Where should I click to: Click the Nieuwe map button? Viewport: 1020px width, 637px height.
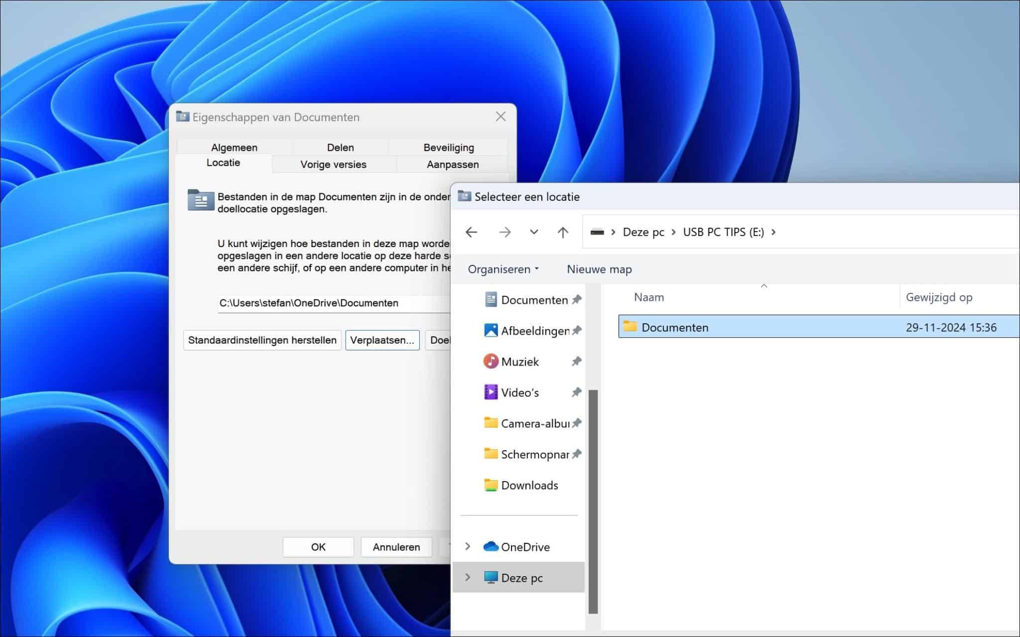[599, 269]
